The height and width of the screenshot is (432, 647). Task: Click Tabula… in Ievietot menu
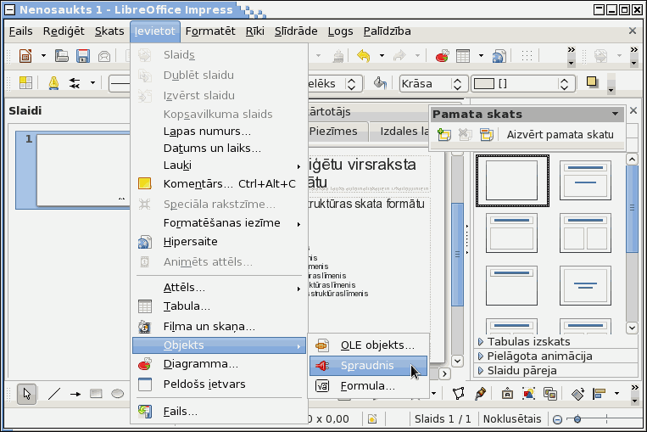tap(219, 306)
